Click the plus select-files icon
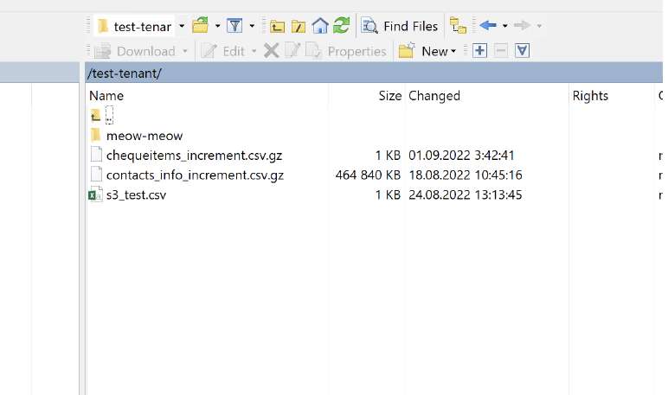The image size is (668, 395). coord(479,51)
